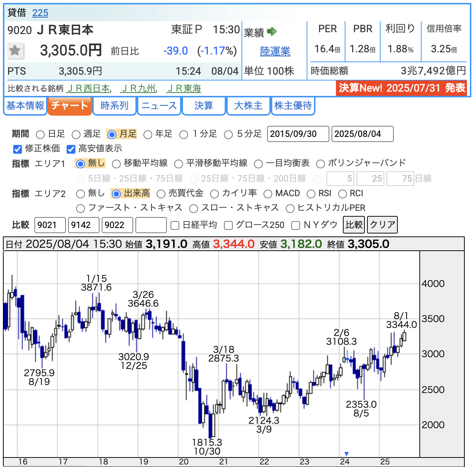Select 無し for indicator エリア1
Viewport: 475px width, 467px height.
80,164
